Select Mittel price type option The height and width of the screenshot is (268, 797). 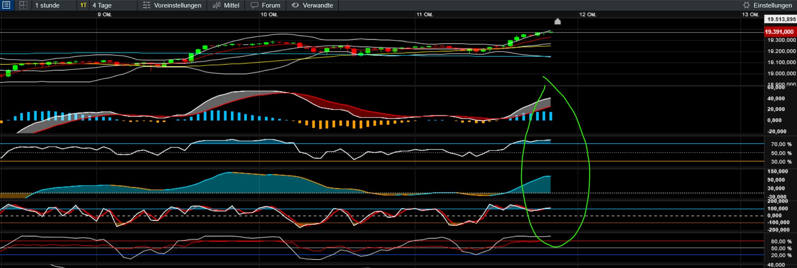click(x=232, y=5)
